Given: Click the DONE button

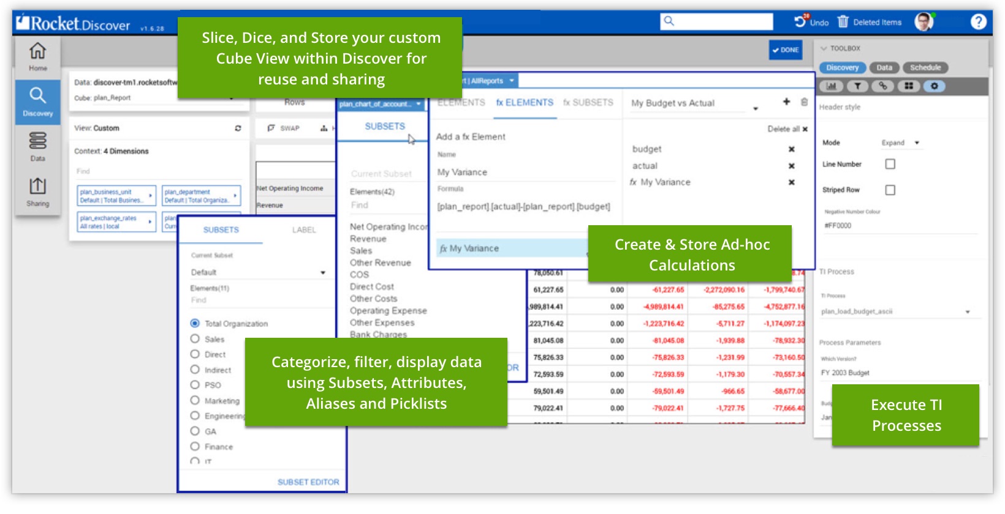Looking at the screenshot, I should coord(786,50).
